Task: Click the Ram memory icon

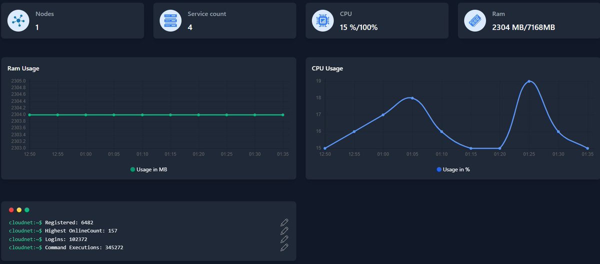Action: click(x=475, y=20)
